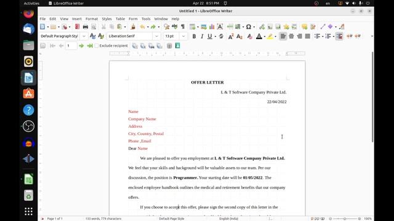Click the mail merge record number field
This screenshot has width=394, height=221.
pos(71,46)
